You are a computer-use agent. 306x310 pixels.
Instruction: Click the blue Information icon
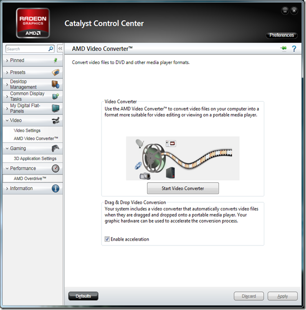[x=55, y=188]
